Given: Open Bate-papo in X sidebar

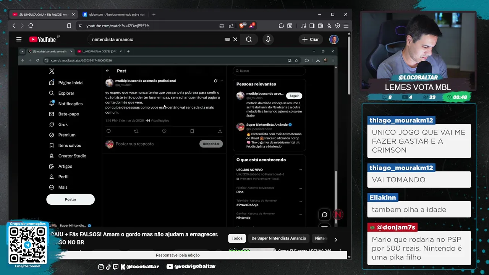Looking at the screenshot, I should tap(64, 114).
